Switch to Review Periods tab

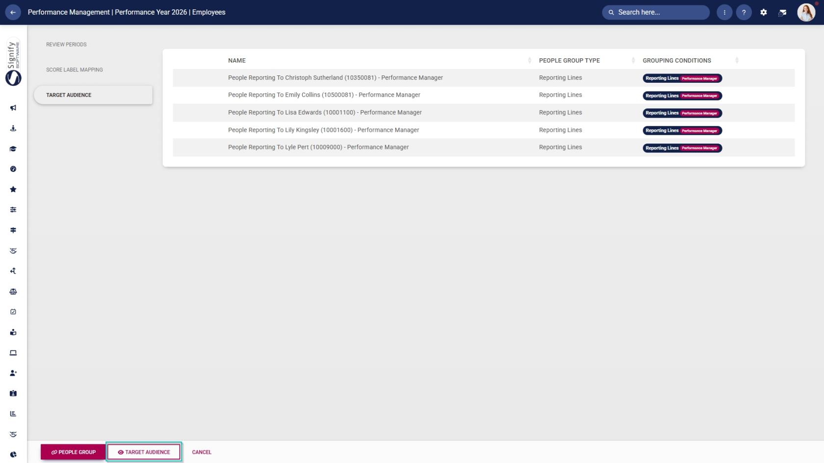pos(66,45)
